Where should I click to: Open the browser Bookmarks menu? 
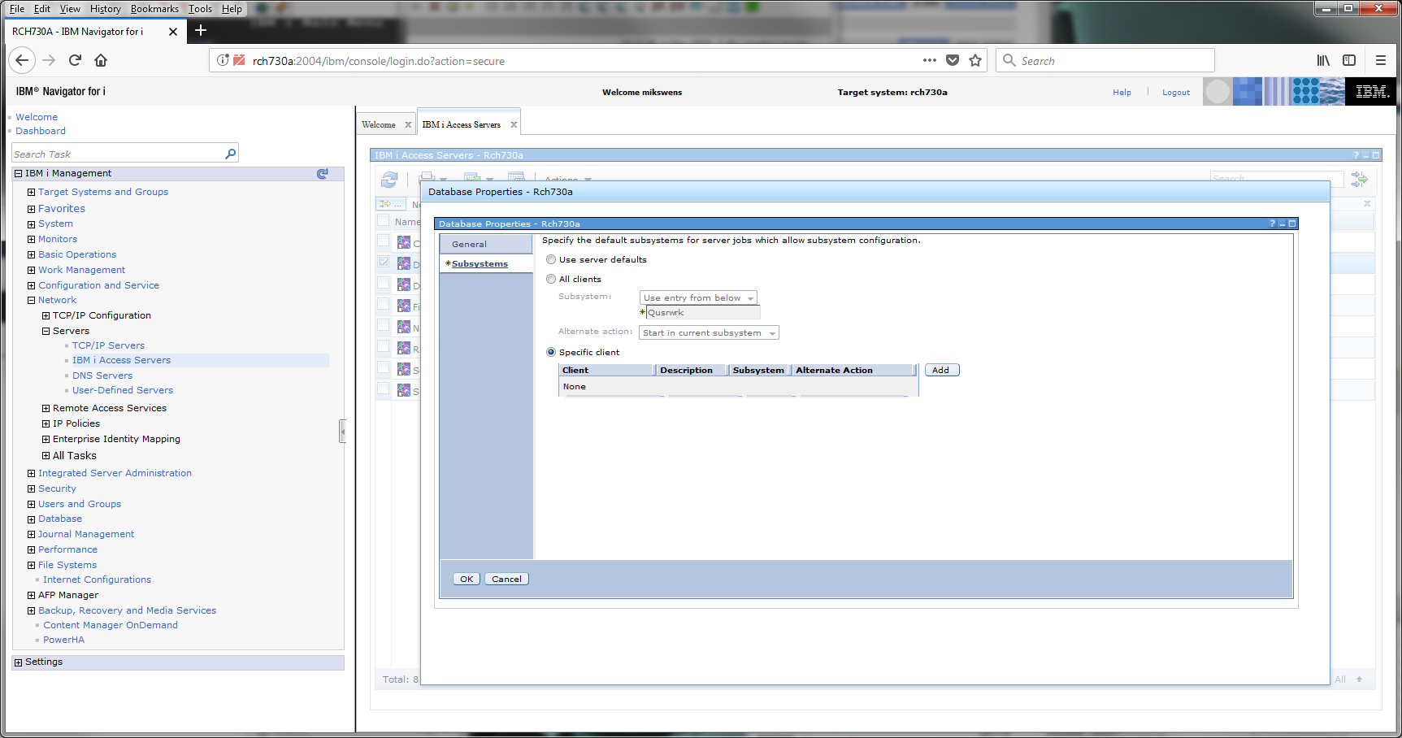pyautogui.click(x=154, y=9)
